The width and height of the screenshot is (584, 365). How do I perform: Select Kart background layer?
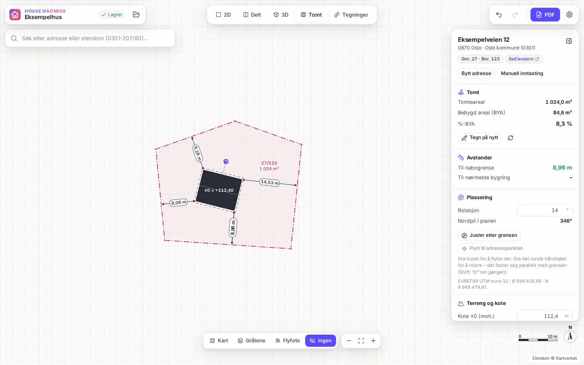click(x=219, y=341)
